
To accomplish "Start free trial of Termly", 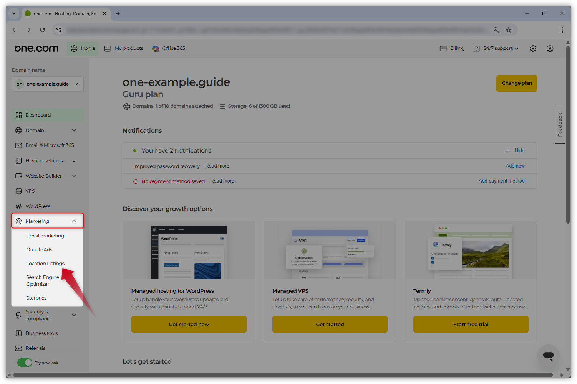I will tap(471, 325).
